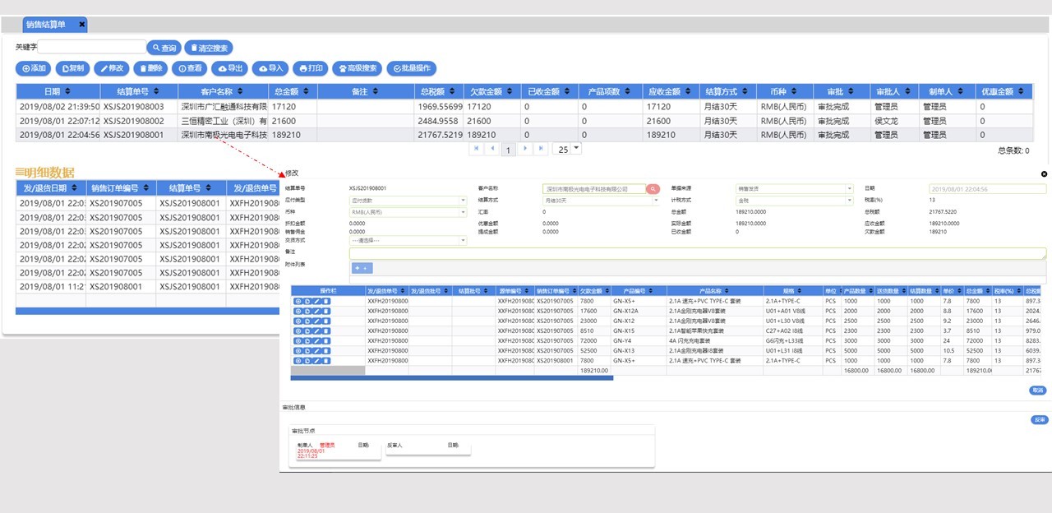Click the red customer search icon
1052x513 pixels.
click(653, 189)
